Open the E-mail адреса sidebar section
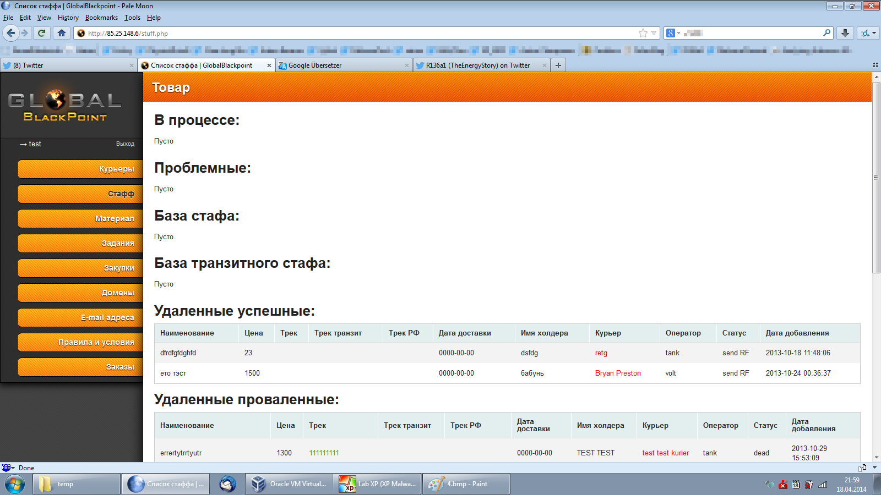881x495 pixels. [80, 317]
